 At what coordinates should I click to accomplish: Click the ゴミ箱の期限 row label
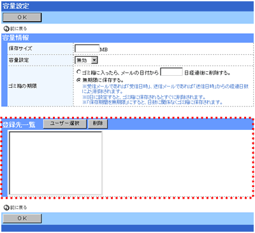coord(22,86)
